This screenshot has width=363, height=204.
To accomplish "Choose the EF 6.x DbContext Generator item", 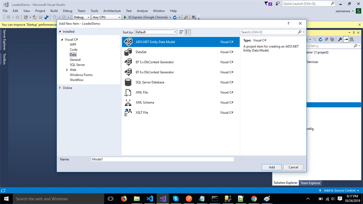I will click(x=180, y=72).
